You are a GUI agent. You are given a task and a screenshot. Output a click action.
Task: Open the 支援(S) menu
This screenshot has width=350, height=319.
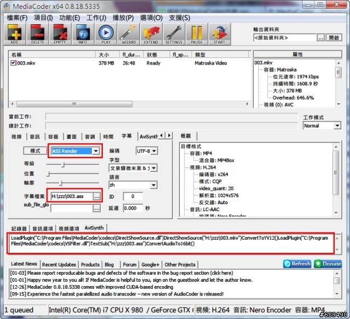coord(179,18)
